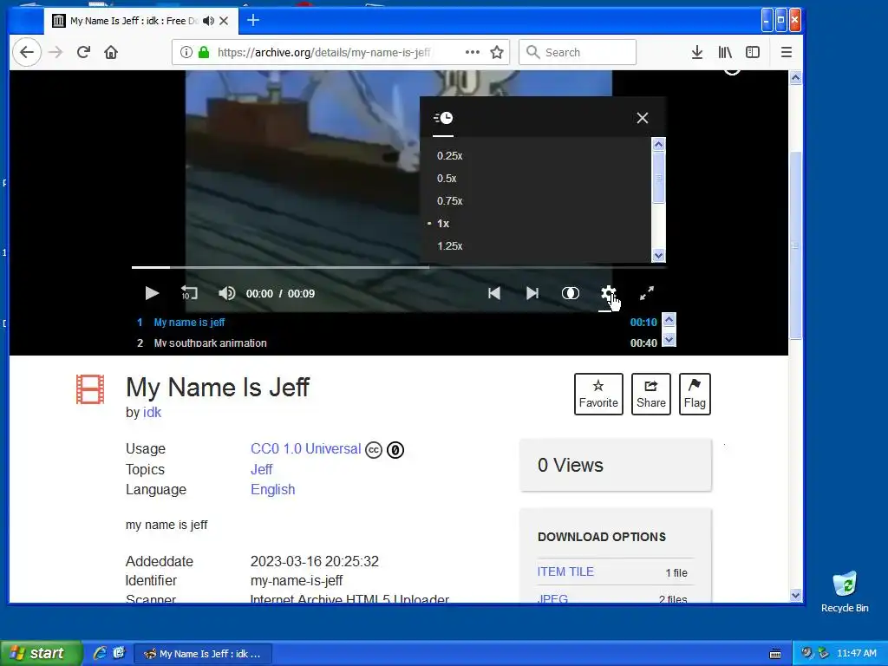The width and height of the screenshot is (888, 666).
Task: Open the Firefox Downloads panel
Action: [697, 53]
